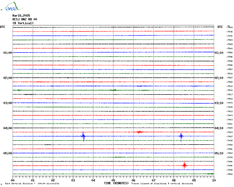Click the red spike on the lower trace near minute 8.5
Image resolution: width=234 pixels, height=187 pixels.
click(184, 165)
